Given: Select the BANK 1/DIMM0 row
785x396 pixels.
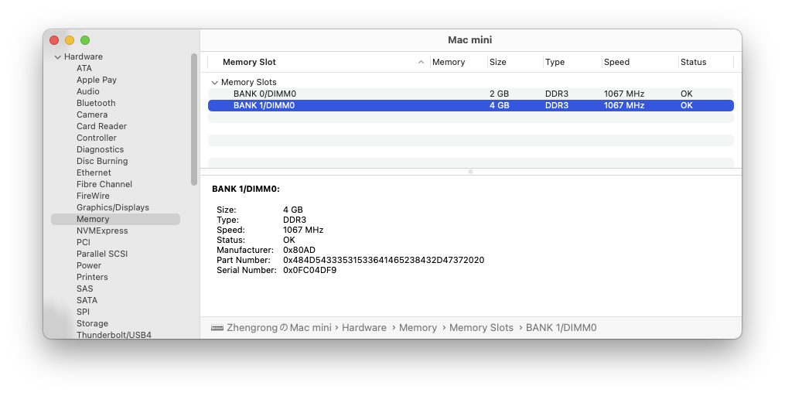Looking at the screenshot, I should [x=470, y=105].
